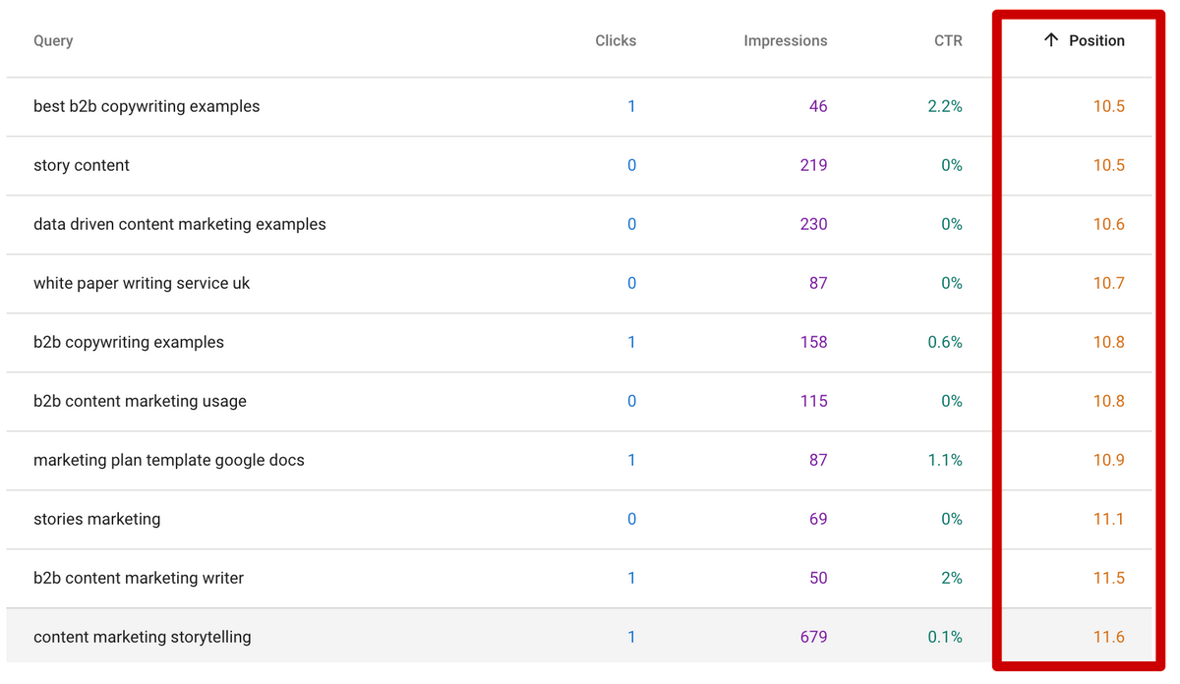Select 'data driven content marketing examples' query

tap(179, 224)
